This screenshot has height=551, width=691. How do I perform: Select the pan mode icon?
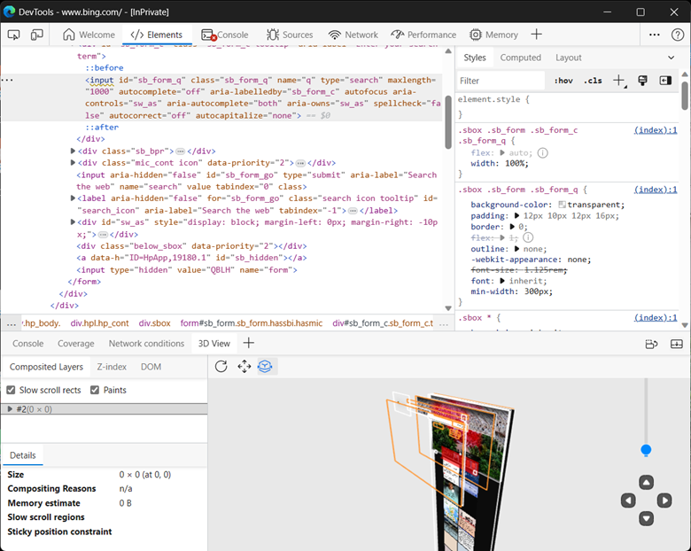[x=245, y=367]
